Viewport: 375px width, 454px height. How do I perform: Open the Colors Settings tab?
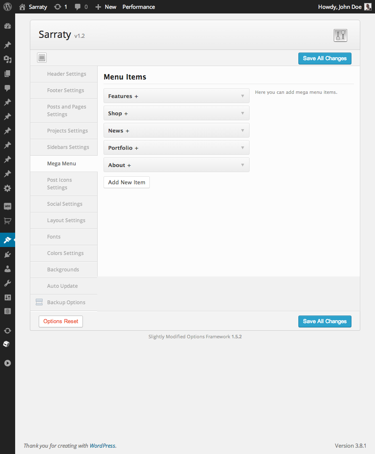[65, 253]
